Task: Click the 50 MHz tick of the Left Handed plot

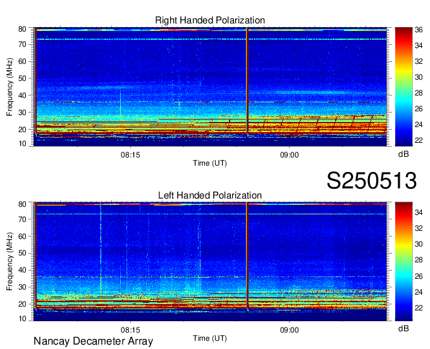Action: (x=22, y=253)
